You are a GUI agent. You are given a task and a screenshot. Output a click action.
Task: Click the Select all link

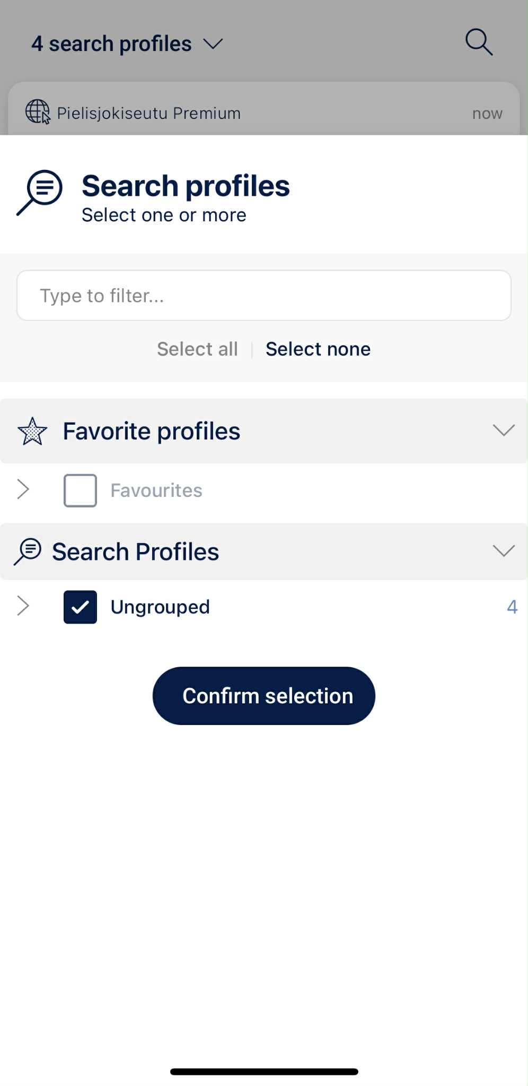(197, 349)
